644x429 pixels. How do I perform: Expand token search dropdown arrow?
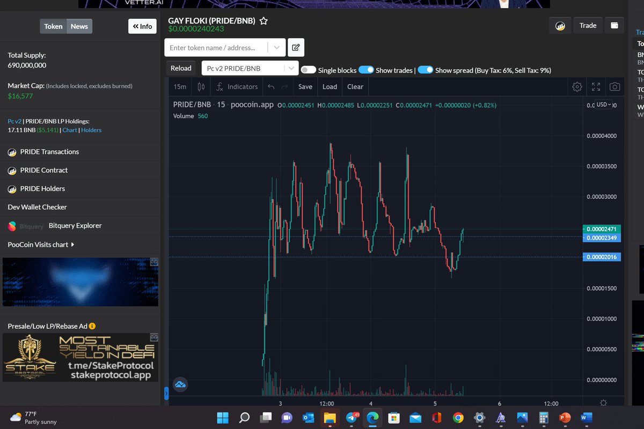276,47
